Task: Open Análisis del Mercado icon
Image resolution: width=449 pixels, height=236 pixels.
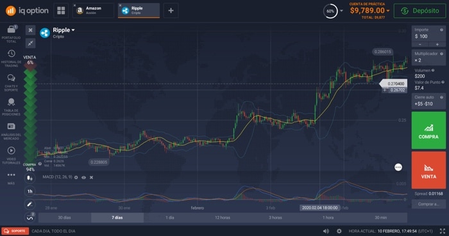Action: point(11,126)
